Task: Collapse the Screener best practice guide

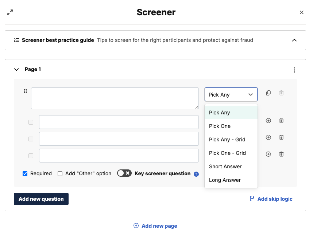Action: tap(294, 40)
